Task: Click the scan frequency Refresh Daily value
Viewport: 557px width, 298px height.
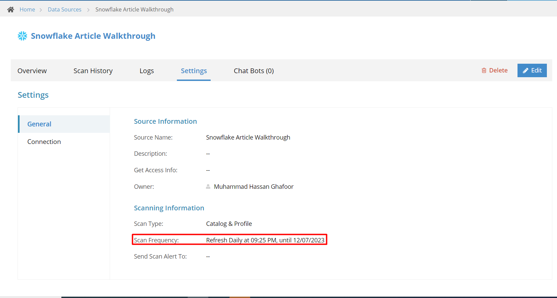Action: 265,240
